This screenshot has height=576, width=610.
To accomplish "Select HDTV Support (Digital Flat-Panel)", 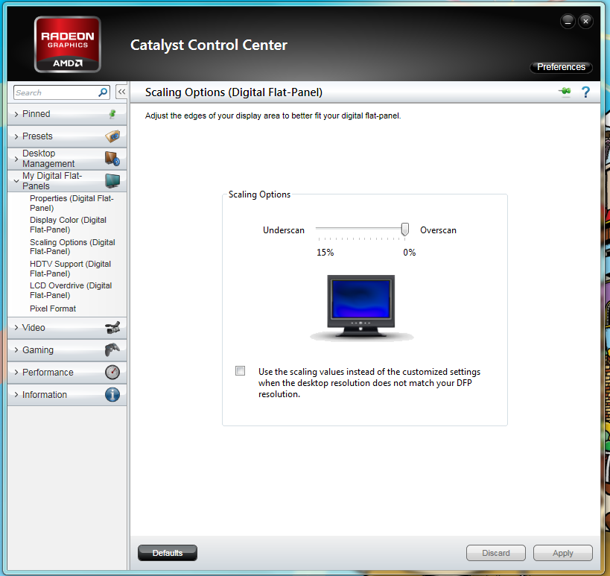I will (x=71, y=268).
